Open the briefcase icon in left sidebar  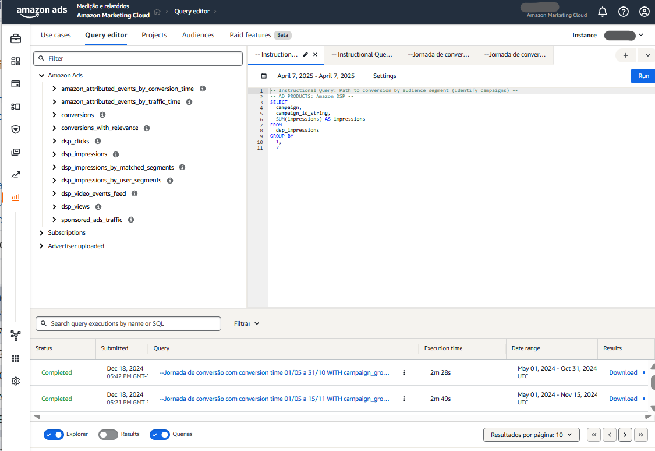16,39
